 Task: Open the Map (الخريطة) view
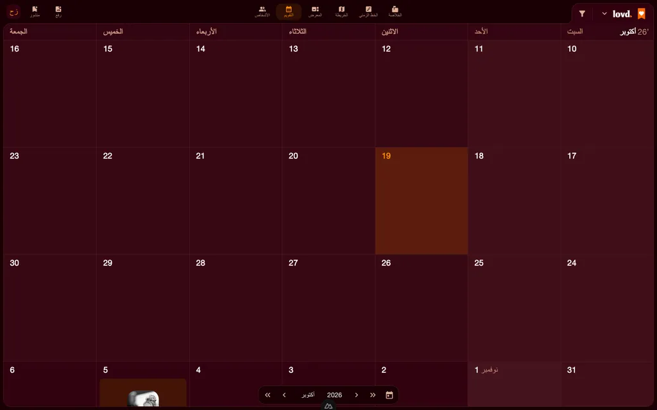341,12
